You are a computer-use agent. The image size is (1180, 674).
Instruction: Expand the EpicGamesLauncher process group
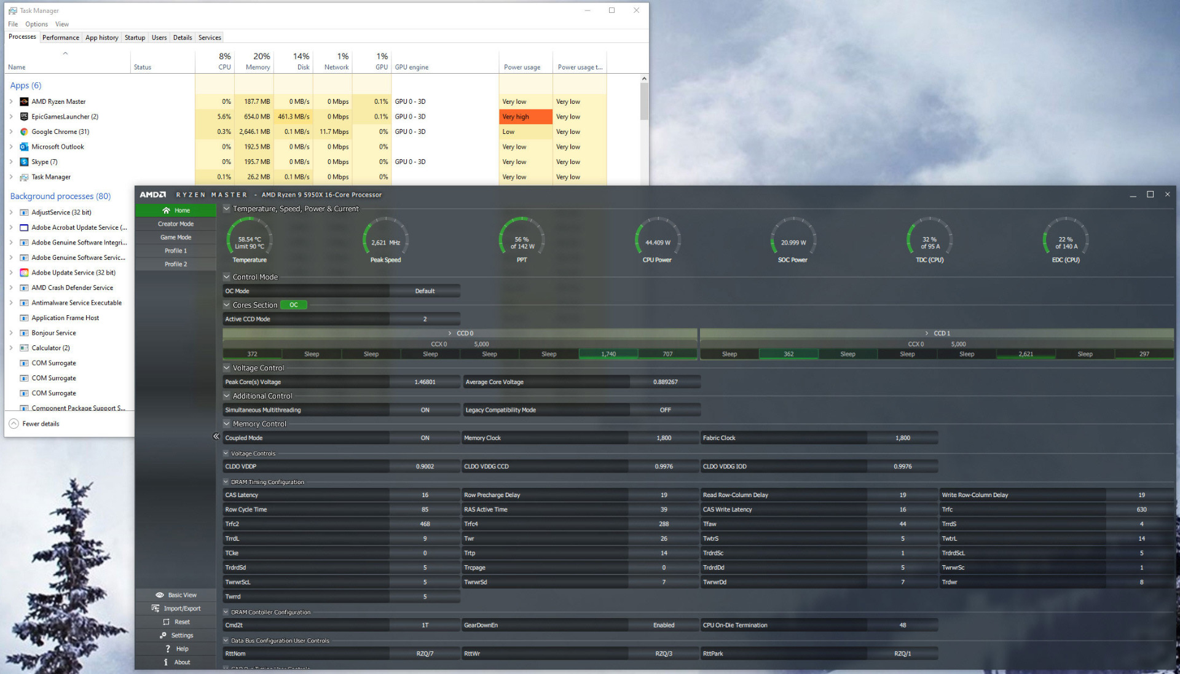pyautogui.click(x=11, y=117)
